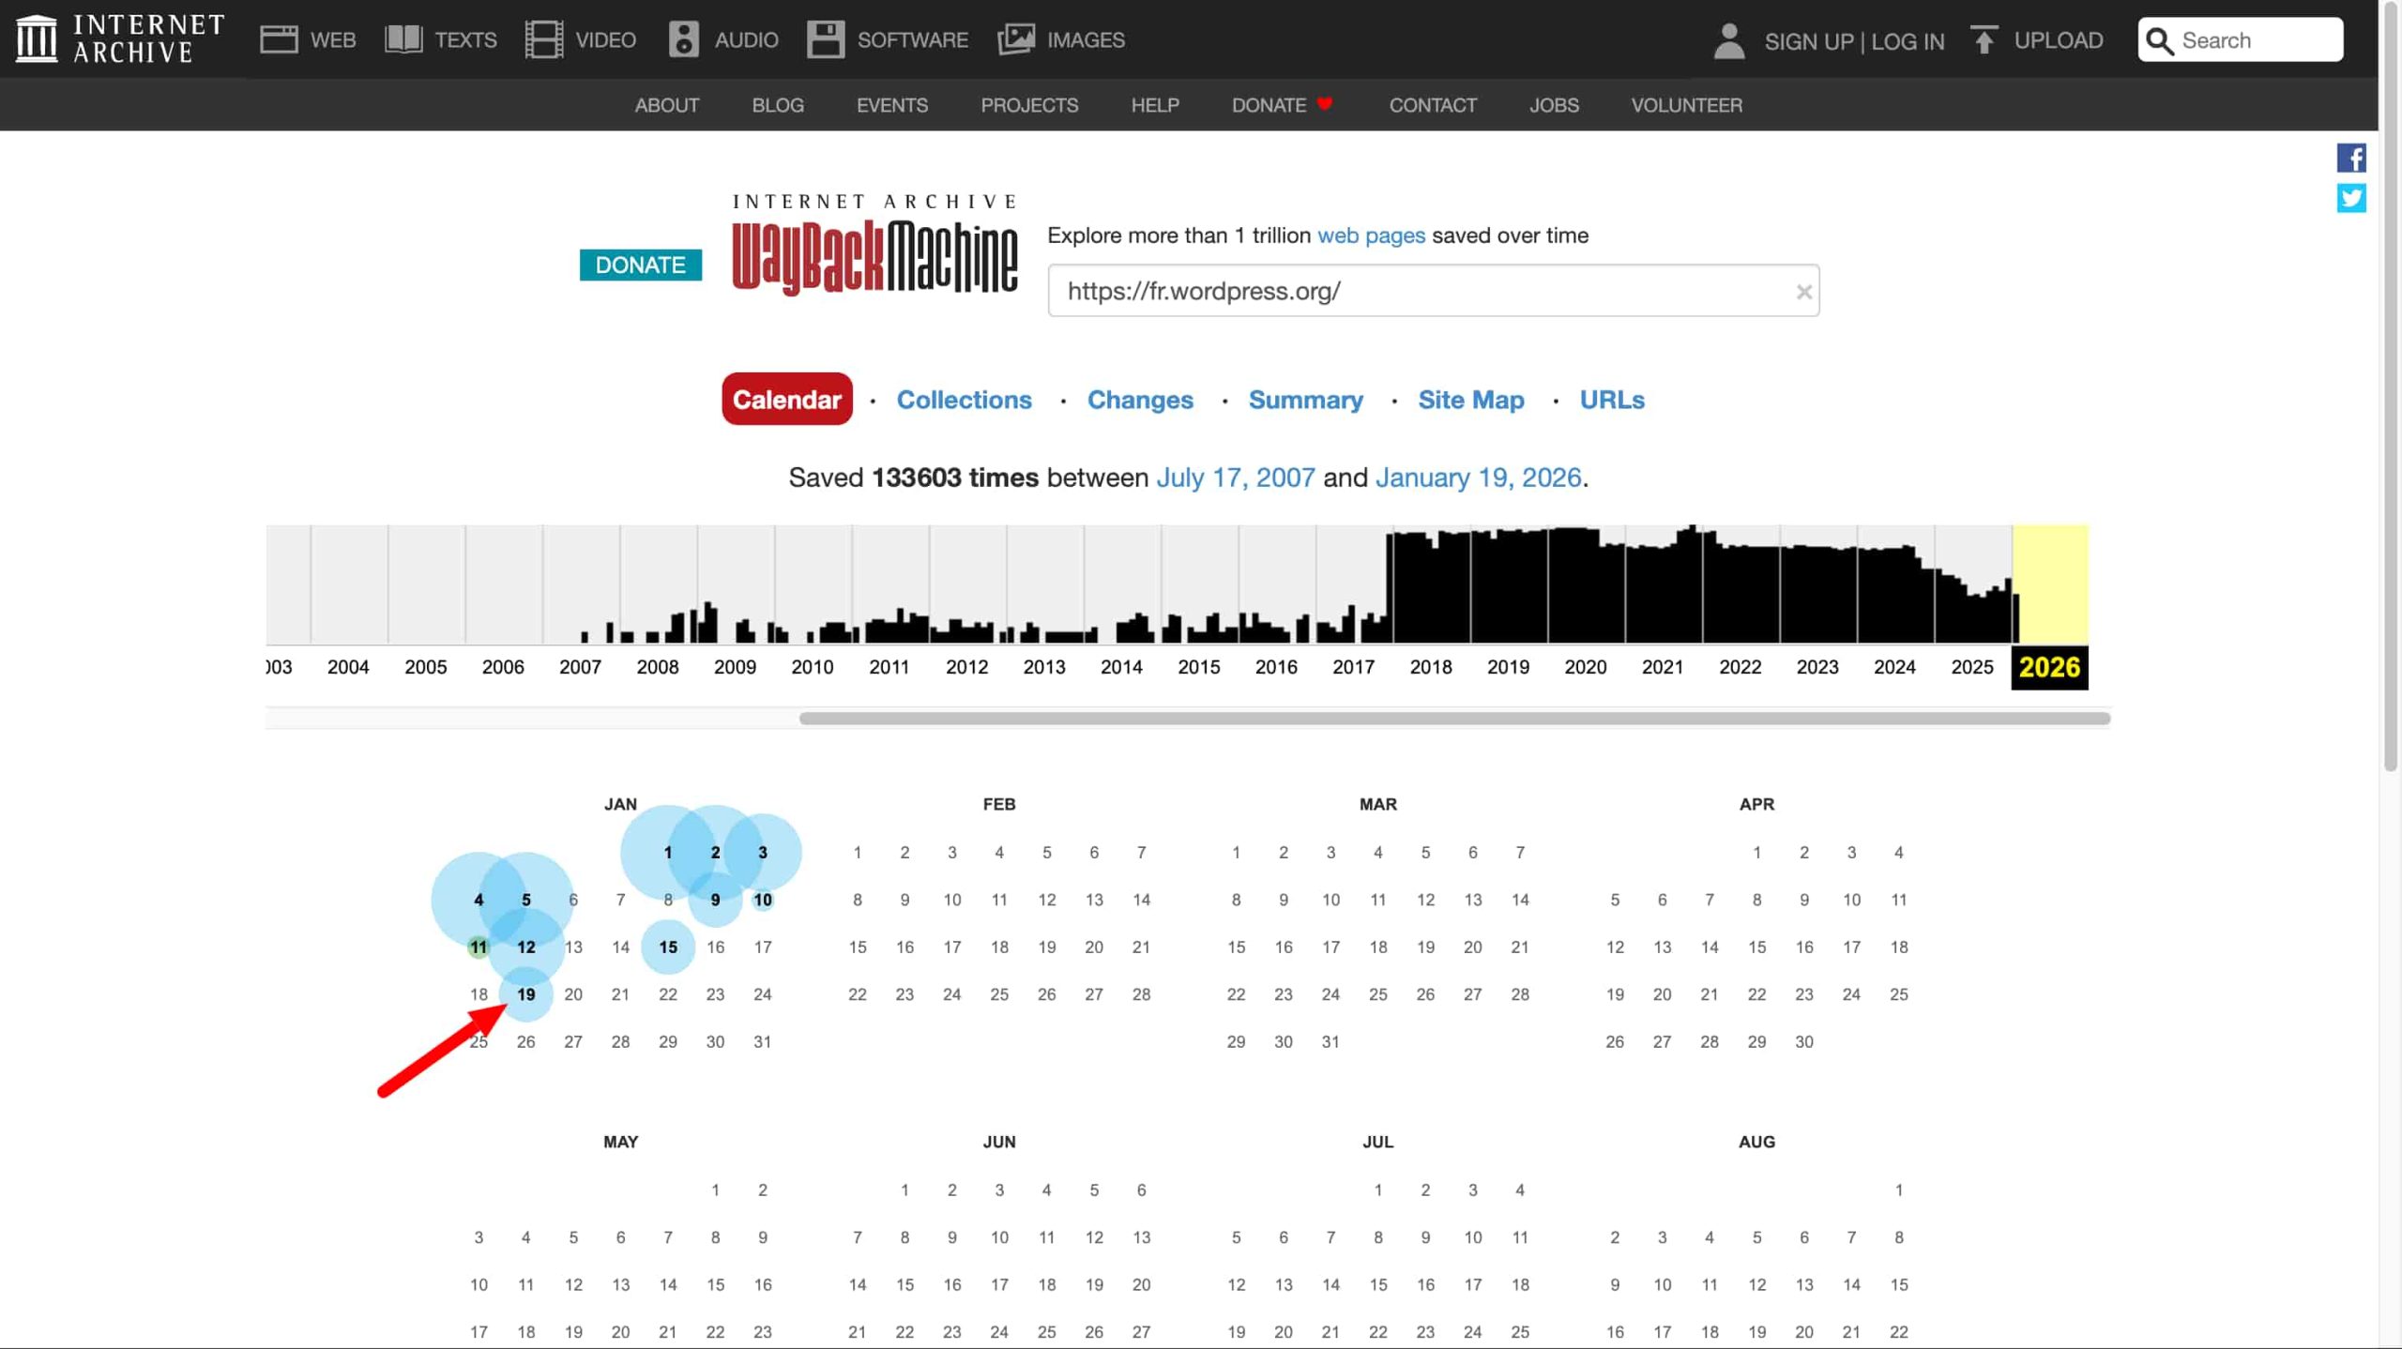
Task: Open the Help menu item
Action: click(1155, 105)
